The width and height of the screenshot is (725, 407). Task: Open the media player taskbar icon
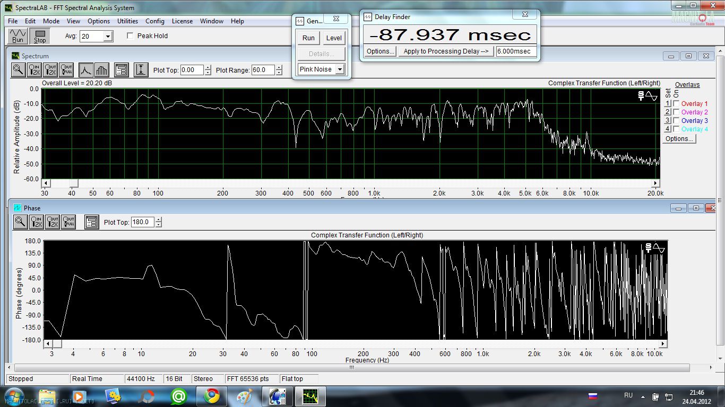(79, 396)
